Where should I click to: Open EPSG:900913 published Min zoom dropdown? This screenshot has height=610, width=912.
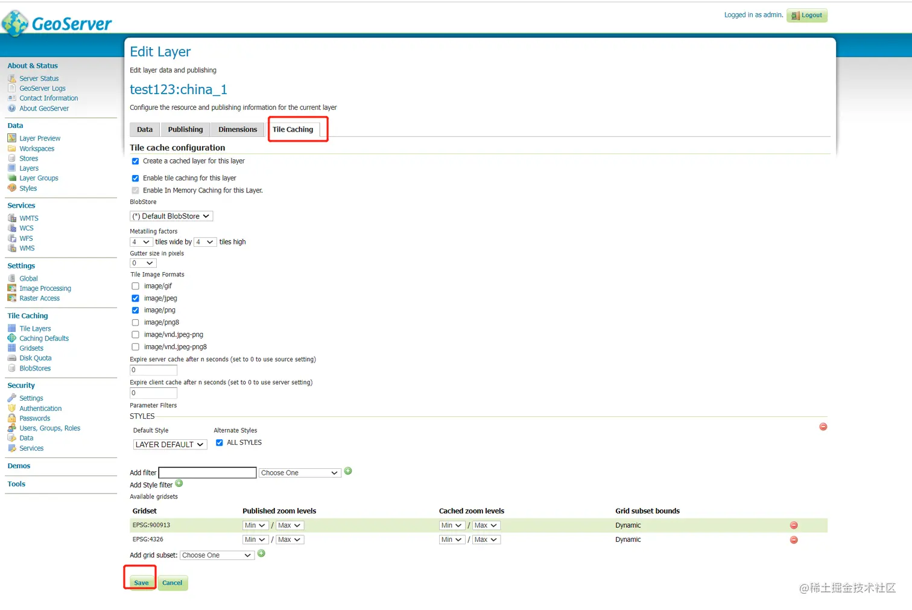[255, 526]
